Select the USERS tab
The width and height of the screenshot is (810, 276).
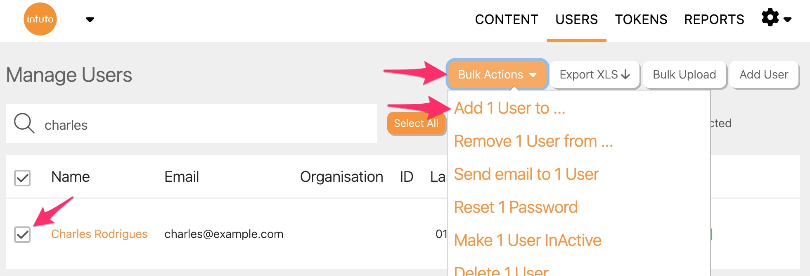[x=576, y=19]
